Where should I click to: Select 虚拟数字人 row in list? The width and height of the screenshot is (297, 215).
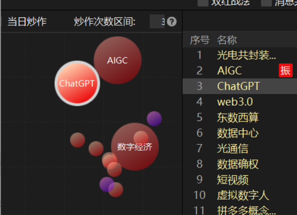pyautogui.click(x=240, y=195)
